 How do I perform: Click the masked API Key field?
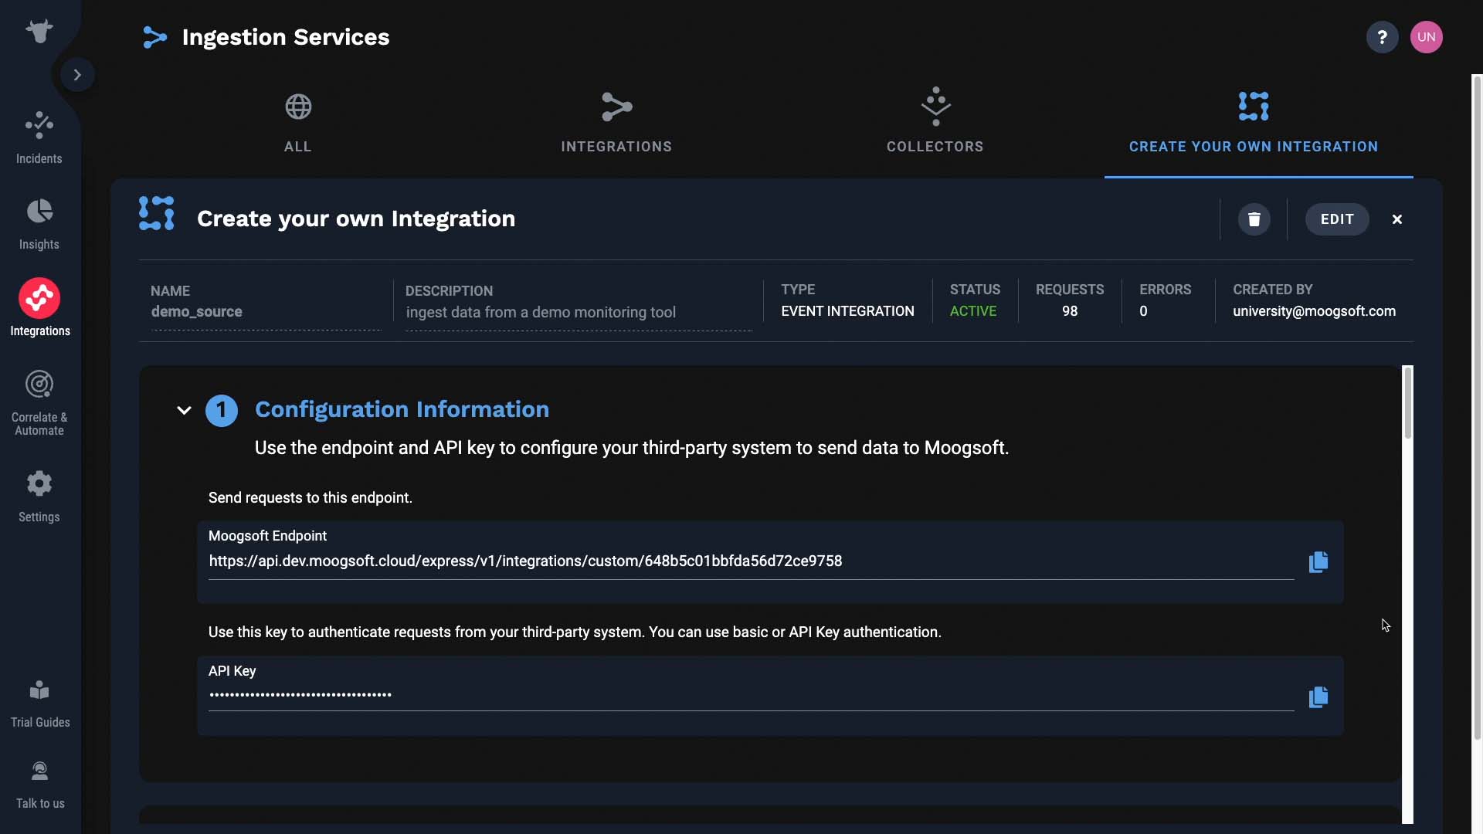click(x=751, y=695)
